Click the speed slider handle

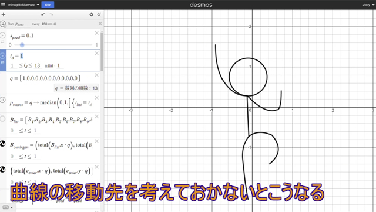point(22,45)
